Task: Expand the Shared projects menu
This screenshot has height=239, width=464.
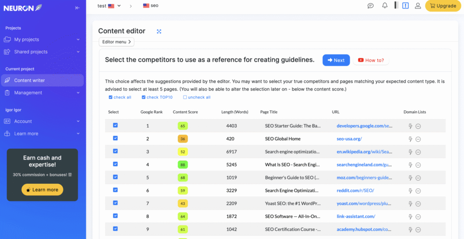Action: (x=42, y=52)
